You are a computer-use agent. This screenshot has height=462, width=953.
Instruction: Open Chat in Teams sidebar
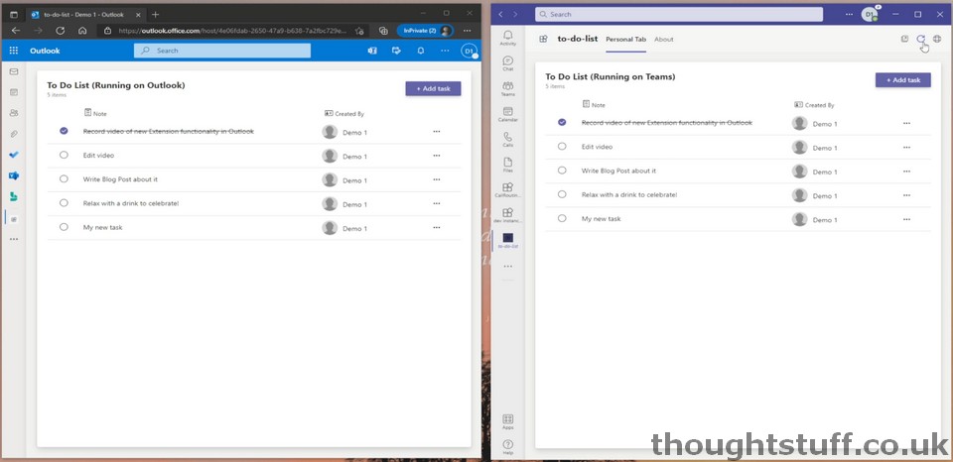coord(508,63)
